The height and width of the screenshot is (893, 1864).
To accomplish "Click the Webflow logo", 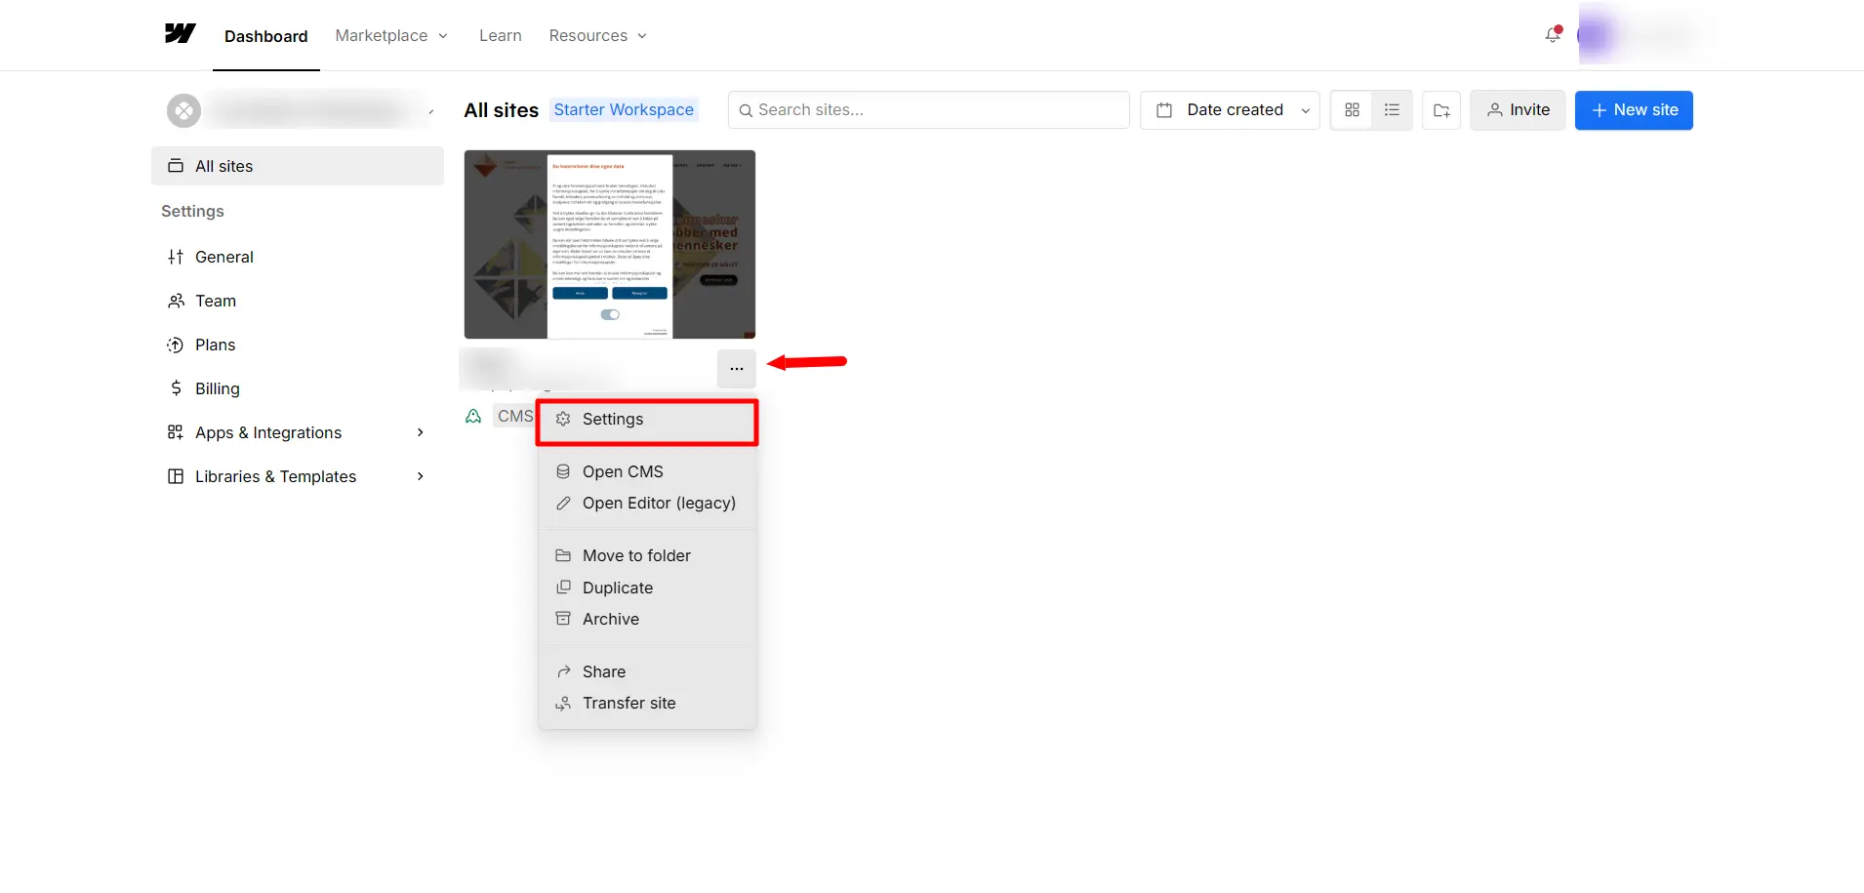I will click(181, 34).
